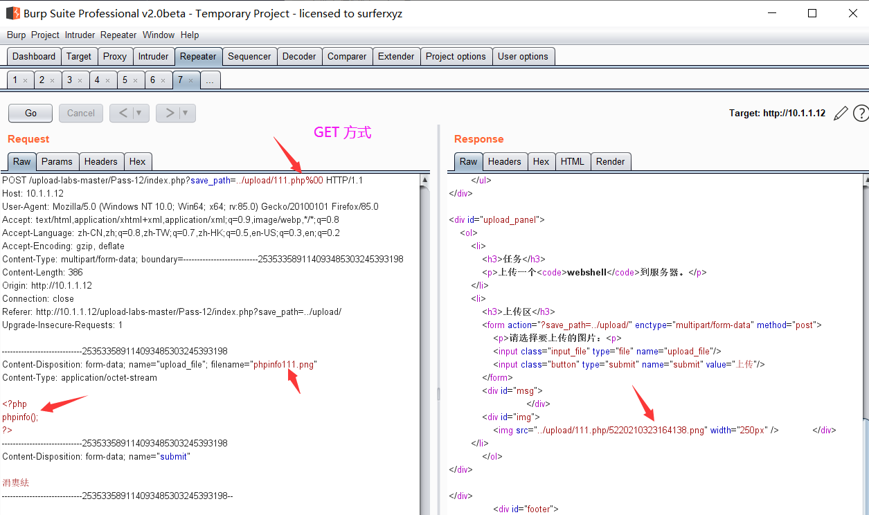This screenshot has width=869, height=515.
Task: Open the Repeater menu
Action: coord(118,35)
